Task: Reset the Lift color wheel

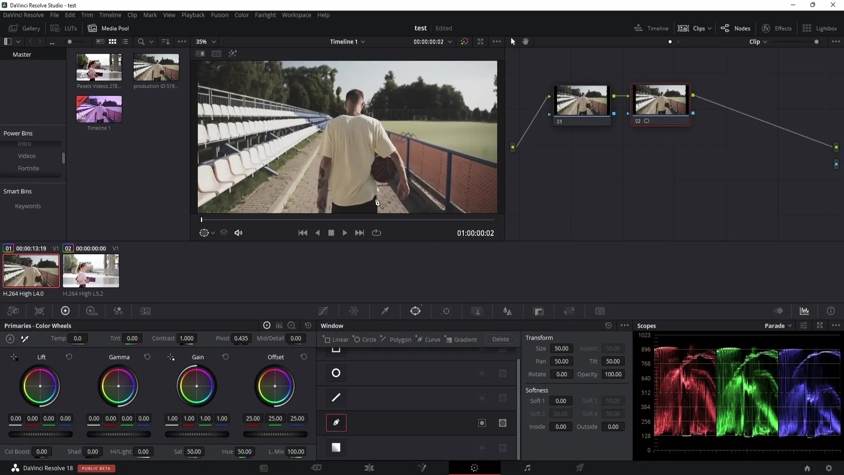Action: [x=69, y=357]
